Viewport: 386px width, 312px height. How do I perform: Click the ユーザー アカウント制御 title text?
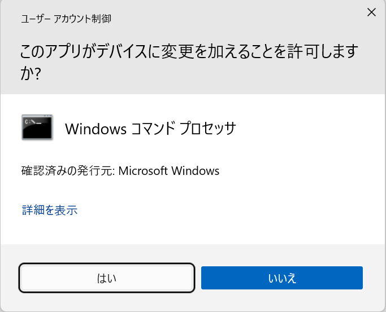click(66, 19)
